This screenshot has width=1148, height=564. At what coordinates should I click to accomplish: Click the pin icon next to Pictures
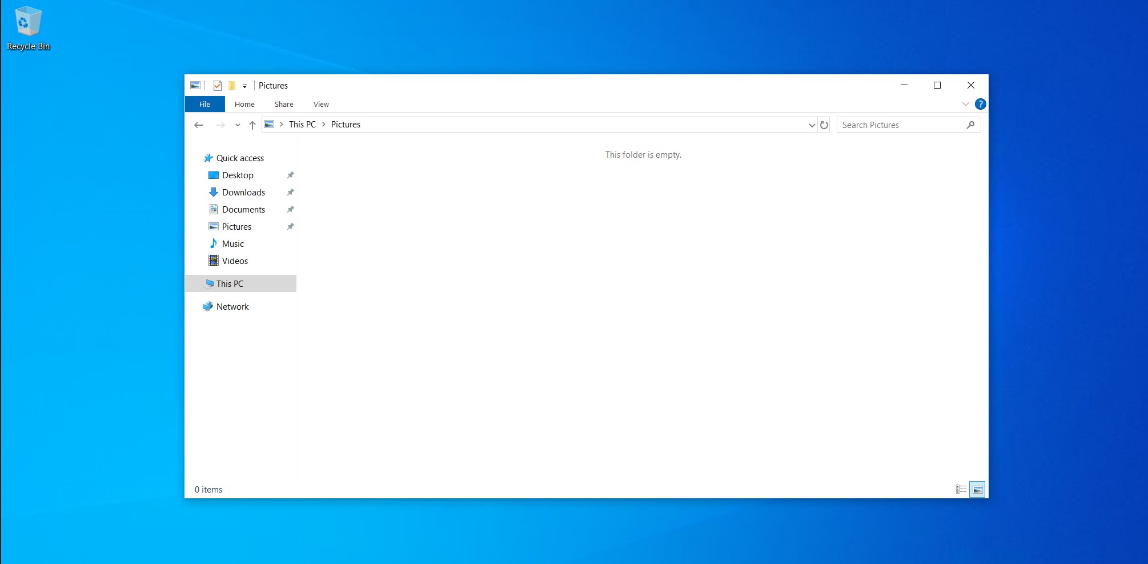(x=290, y=227)
